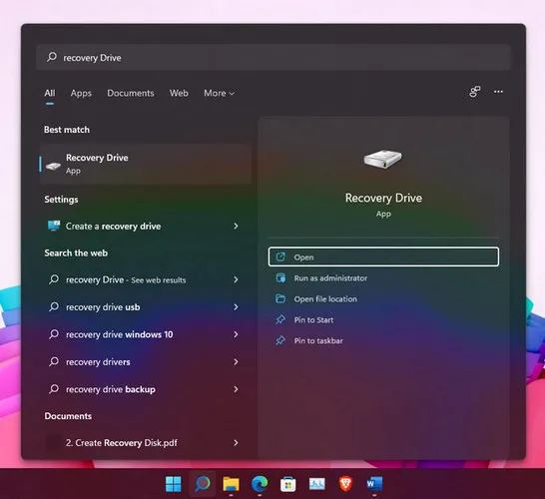Click the drive icon next to Recovery Drive result
This screenshot has width=545, height=499.
[54, 166]
